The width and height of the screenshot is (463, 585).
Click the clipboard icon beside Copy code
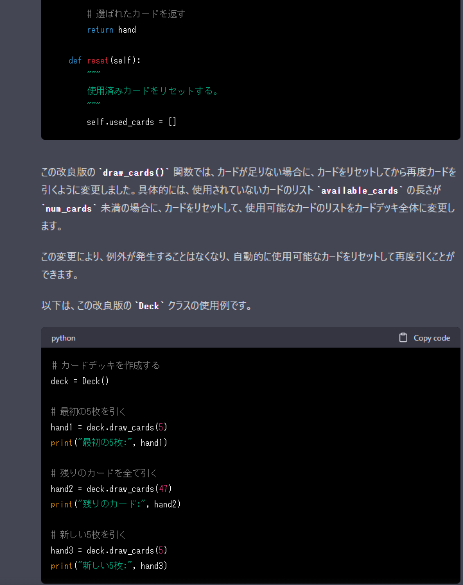click(x=403, y=337)
